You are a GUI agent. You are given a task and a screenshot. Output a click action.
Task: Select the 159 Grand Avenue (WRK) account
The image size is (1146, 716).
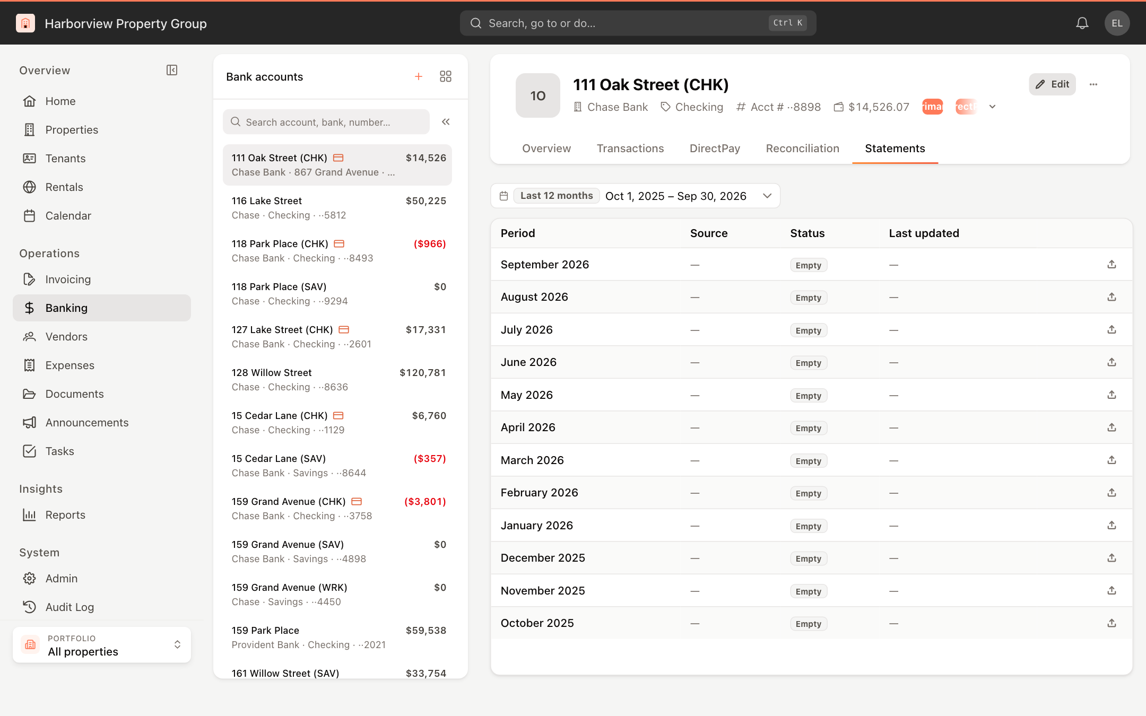(x=337, y=595)
